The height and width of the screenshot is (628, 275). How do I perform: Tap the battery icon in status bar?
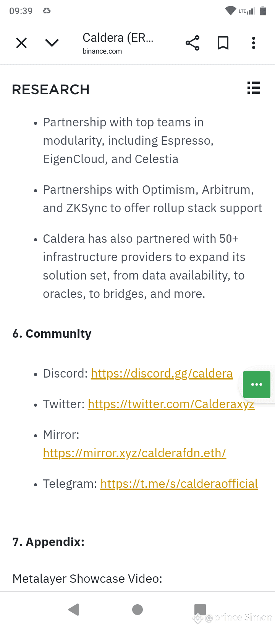point(263,11)
